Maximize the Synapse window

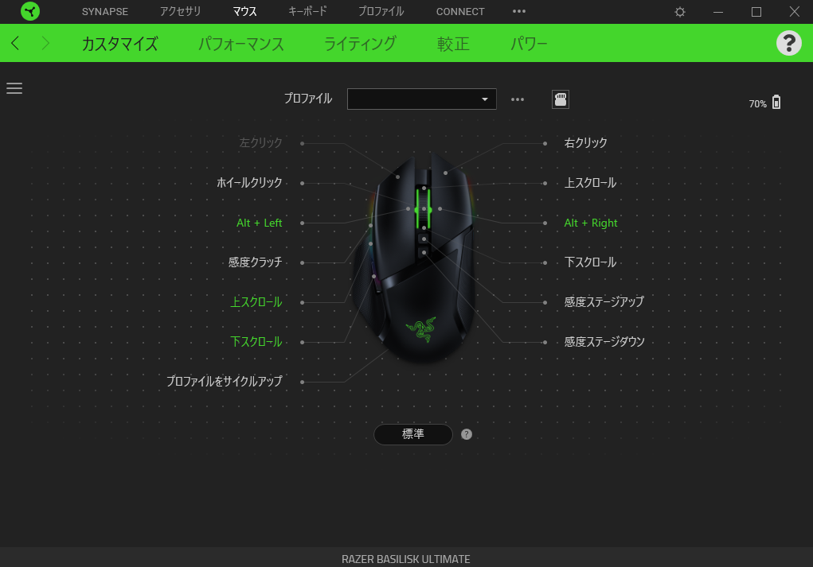[756, 11]
